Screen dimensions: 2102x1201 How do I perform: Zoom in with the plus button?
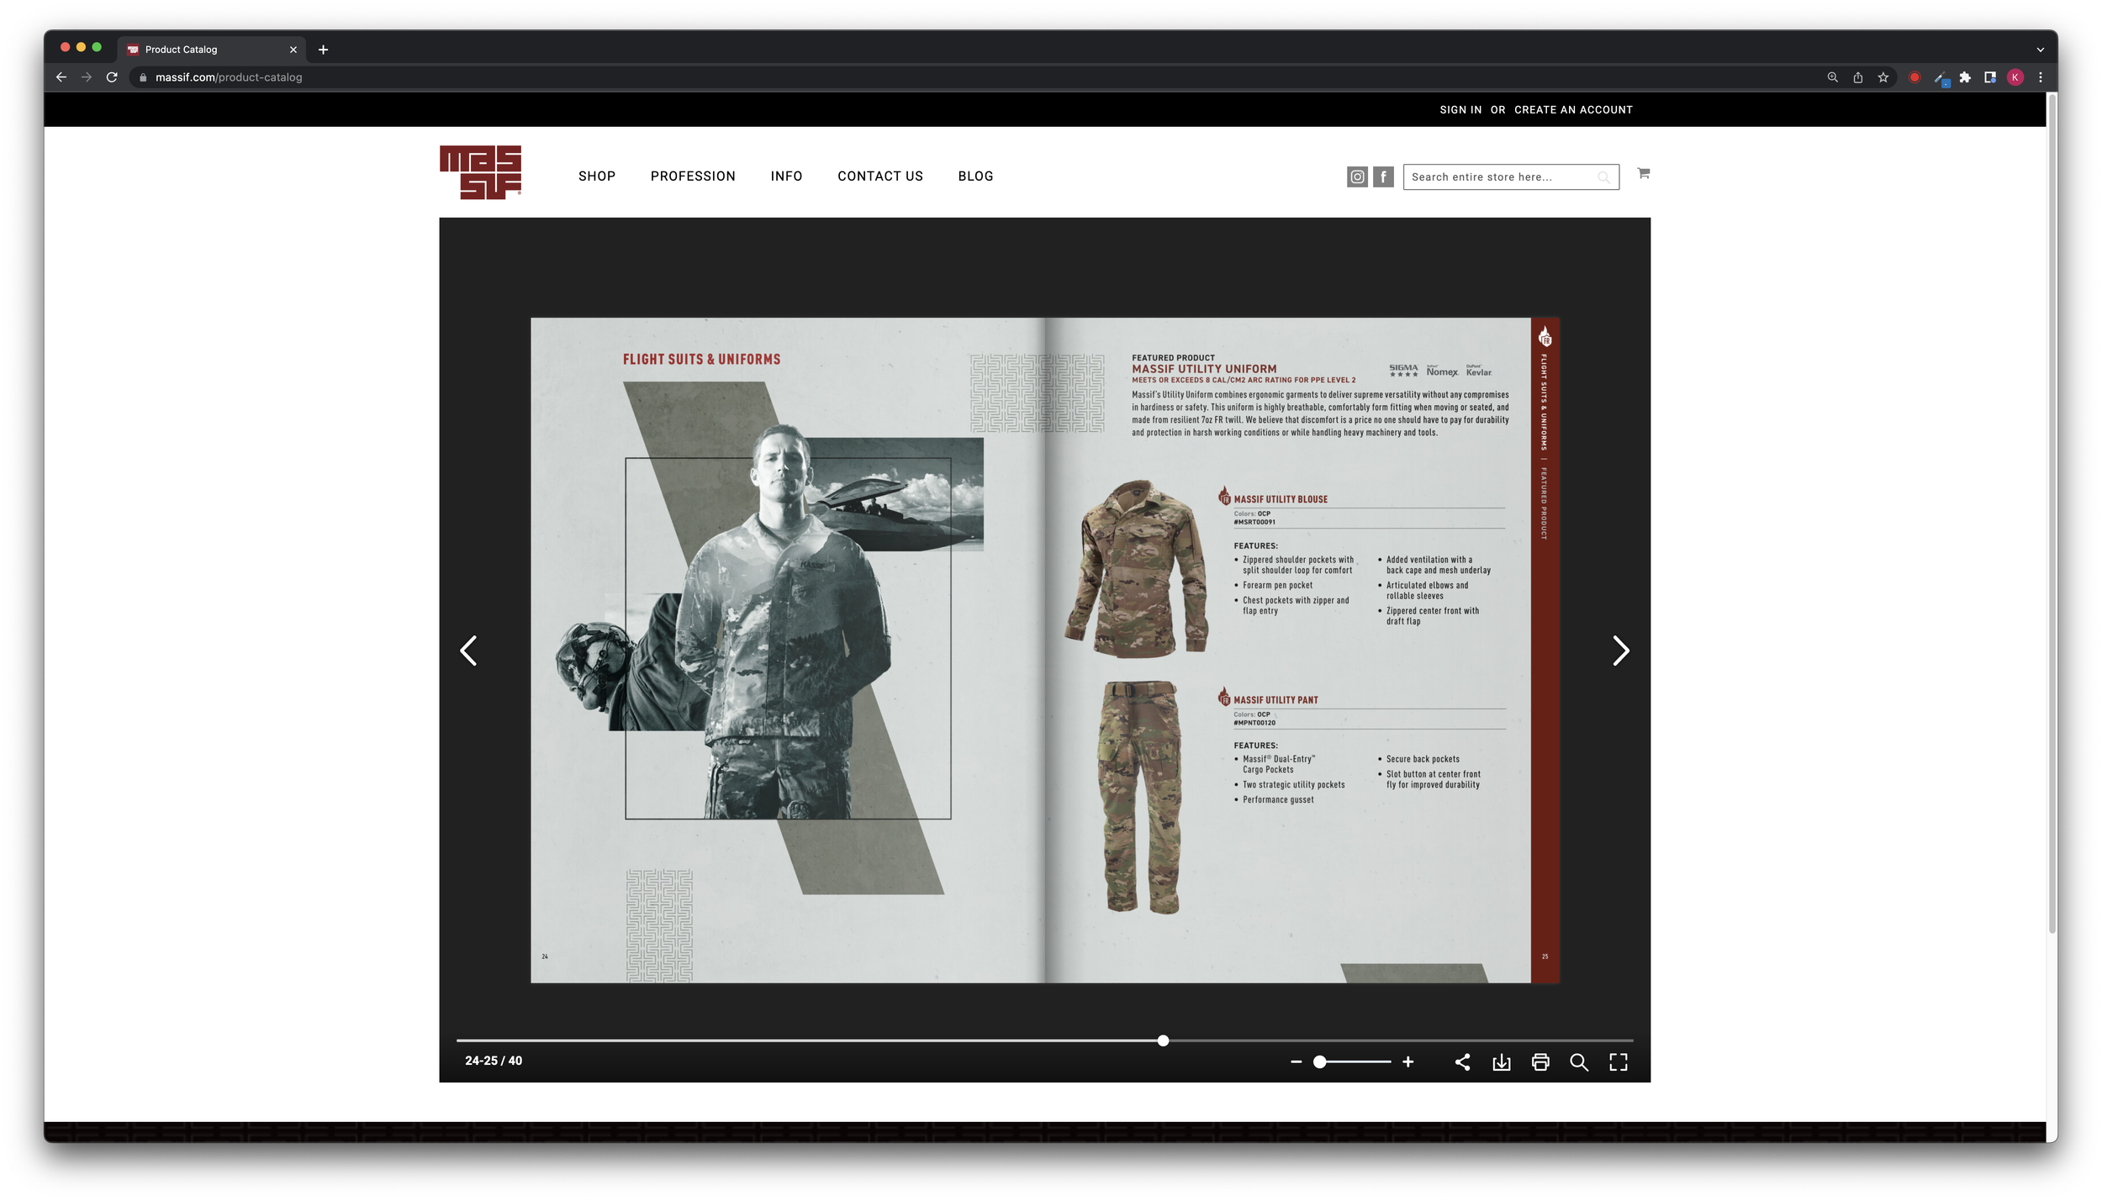pos(1408,1062)
